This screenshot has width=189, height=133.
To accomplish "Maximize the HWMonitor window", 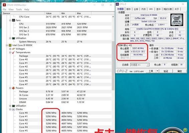I will (x=103, y=5).
